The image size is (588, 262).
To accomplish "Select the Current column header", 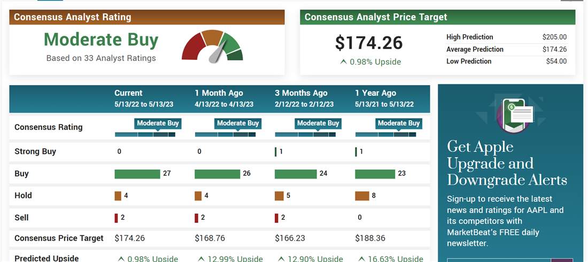I will [128, 93].
